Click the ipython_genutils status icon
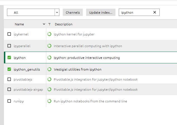 (x=49, y=69)
